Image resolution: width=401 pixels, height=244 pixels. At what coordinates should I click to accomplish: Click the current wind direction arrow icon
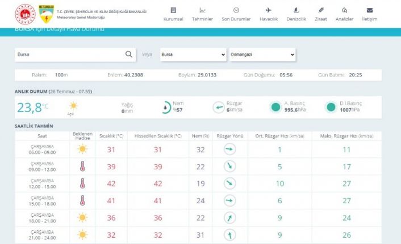pyautogui.click(x=218, y=107)
